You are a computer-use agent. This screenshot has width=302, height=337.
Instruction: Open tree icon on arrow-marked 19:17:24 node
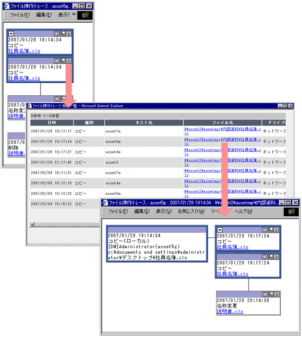[x=270, y=230]
